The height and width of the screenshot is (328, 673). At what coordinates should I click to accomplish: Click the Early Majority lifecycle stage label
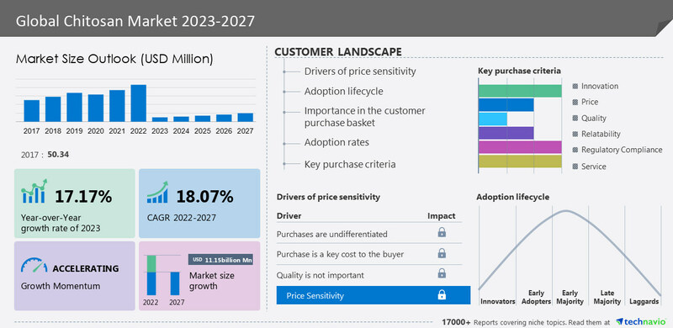click(570, 297)
